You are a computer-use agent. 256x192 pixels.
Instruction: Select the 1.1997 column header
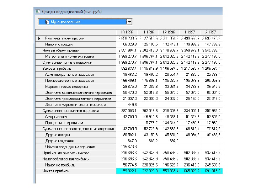pyautogui.click(x=190, y=32)
